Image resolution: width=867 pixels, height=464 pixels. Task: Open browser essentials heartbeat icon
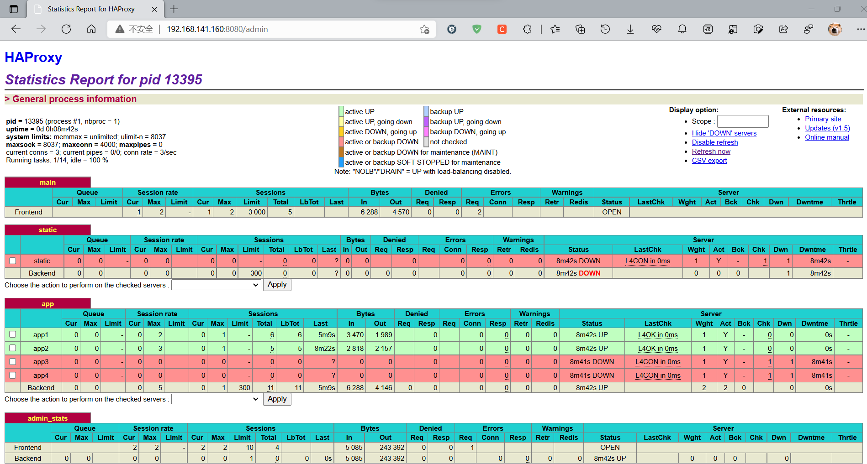(x=656, y=29)
